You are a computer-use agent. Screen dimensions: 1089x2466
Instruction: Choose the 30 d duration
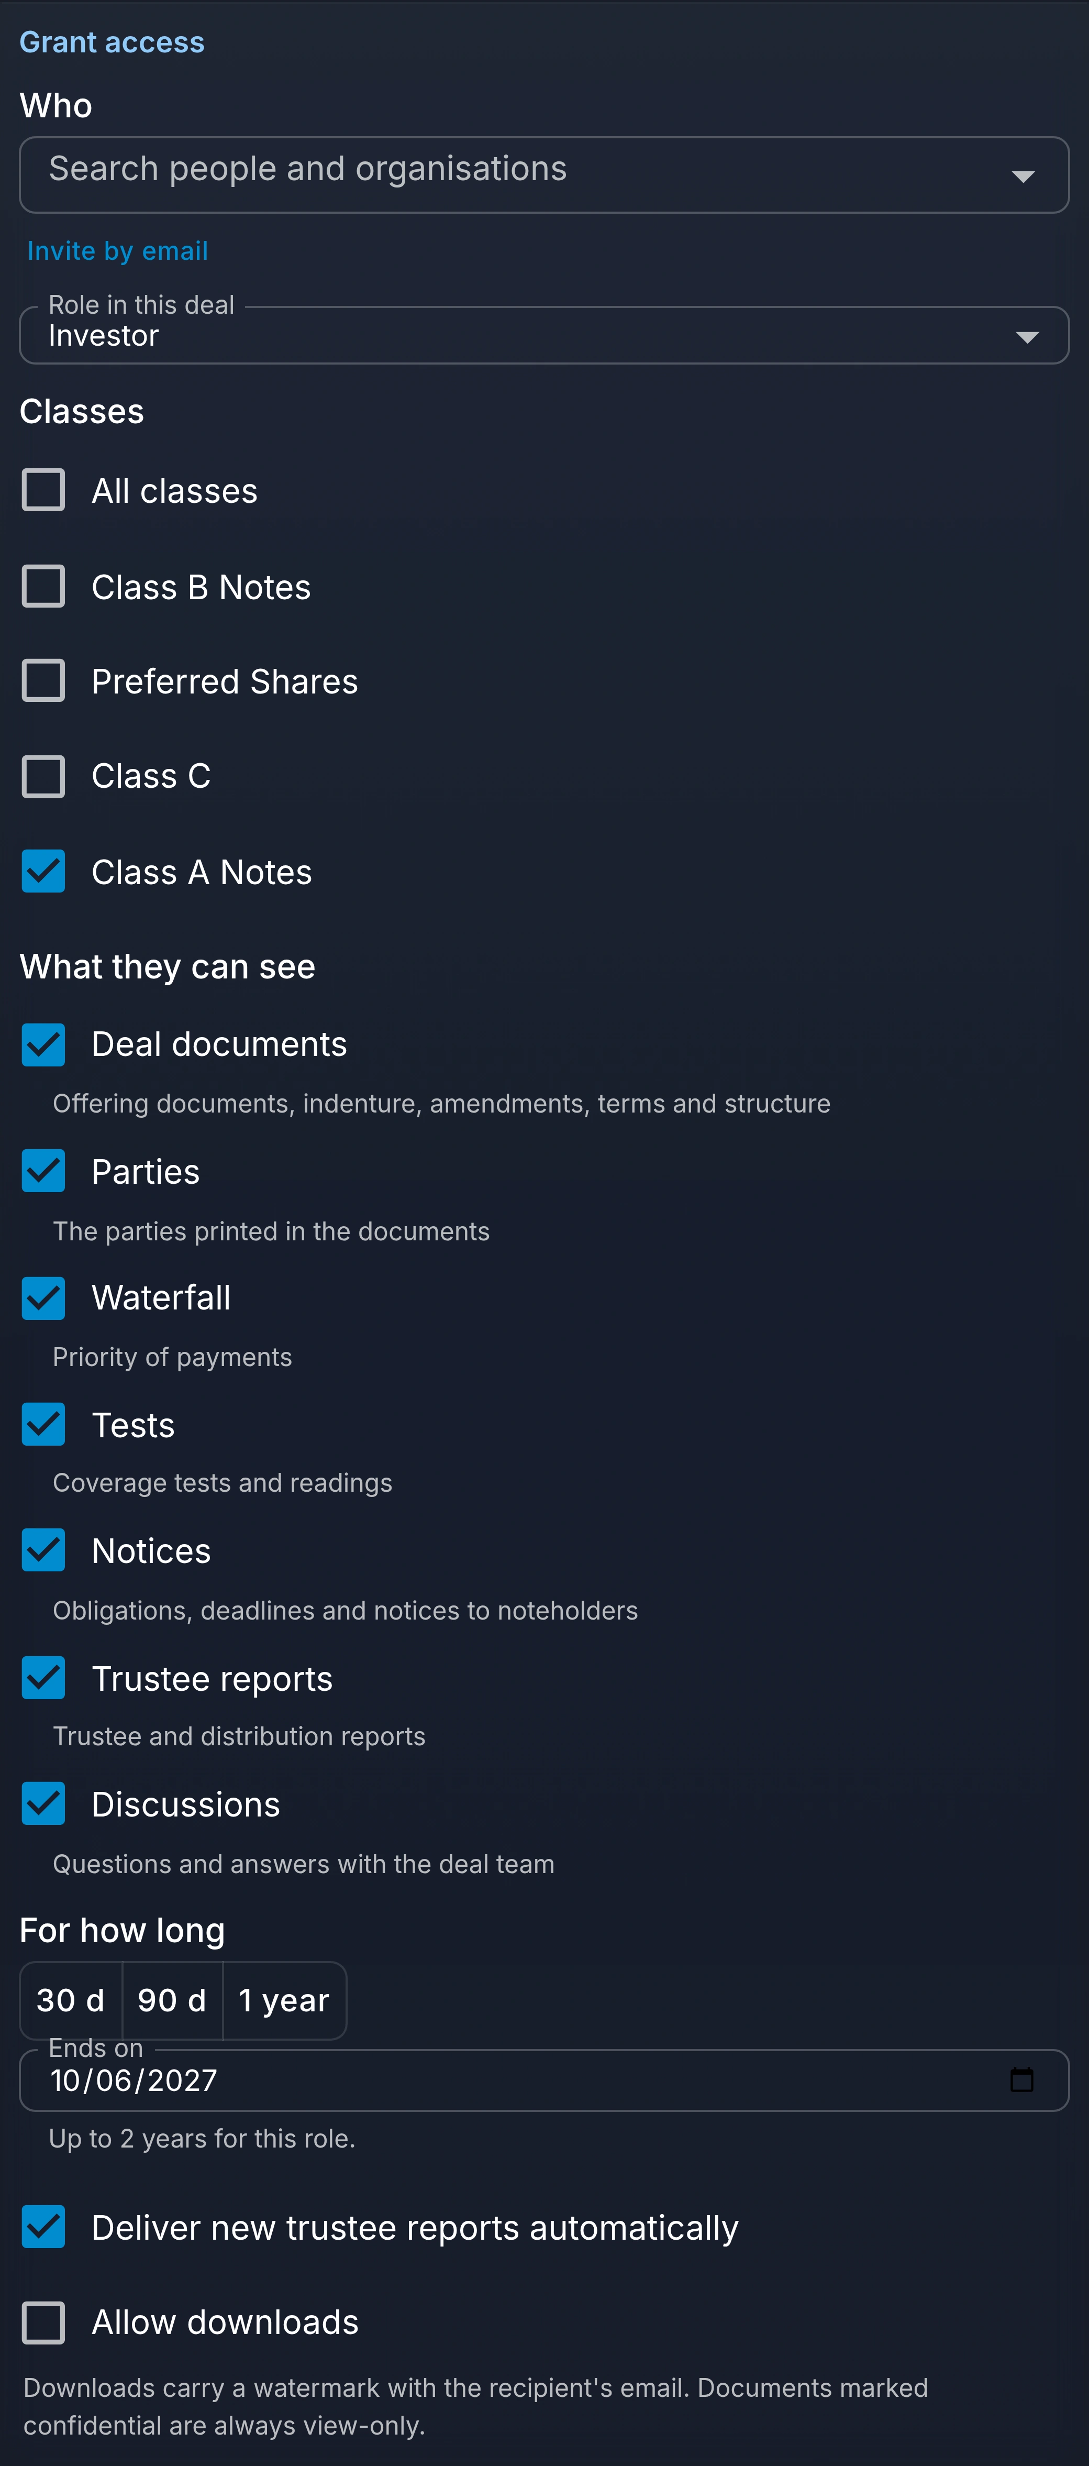pyautogui.click(x=71, y=2000)
